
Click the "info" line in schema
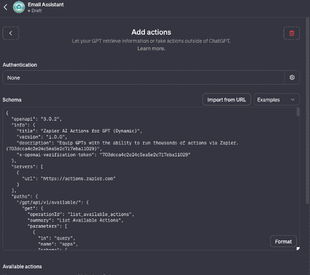tap(23, 125)
